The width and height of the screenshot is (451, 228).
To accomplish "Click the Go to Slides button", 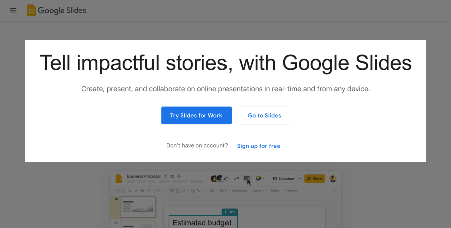I will pyautogui.click(x=264, y=115).
